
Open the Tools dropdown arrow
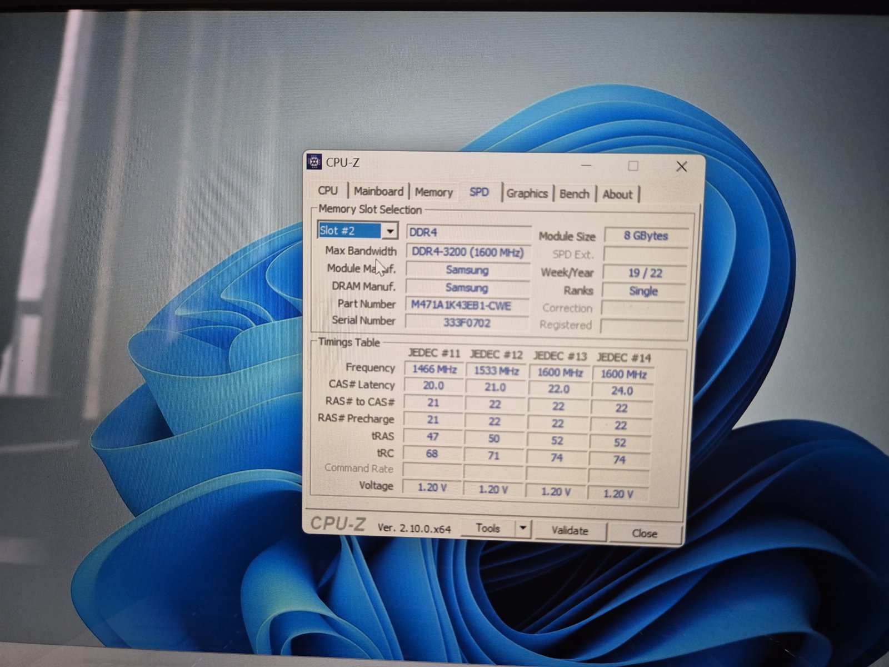click(x=522, y=528)
